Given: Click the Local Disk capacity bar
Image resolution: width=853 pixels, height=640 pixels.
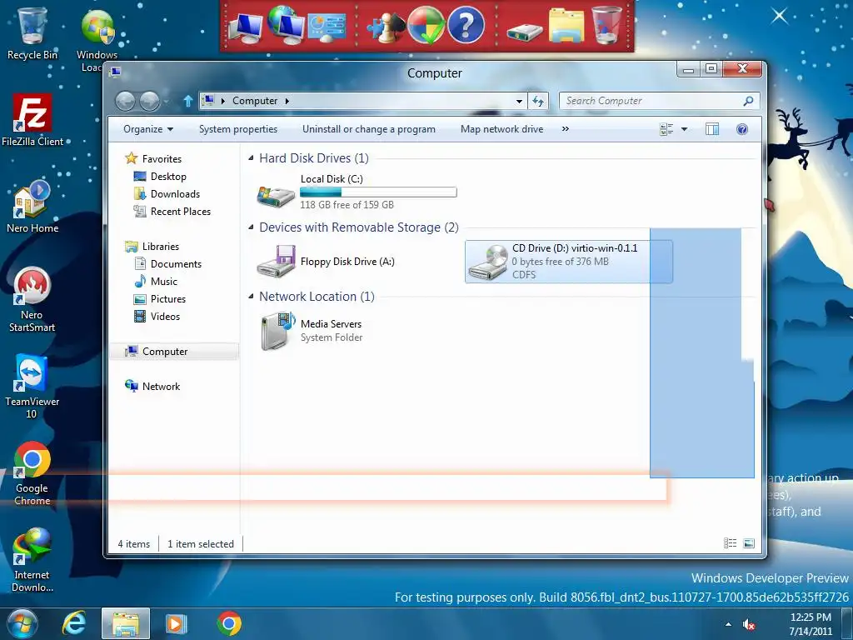Looking at the screenshot, I should click(x=378, y=192).
